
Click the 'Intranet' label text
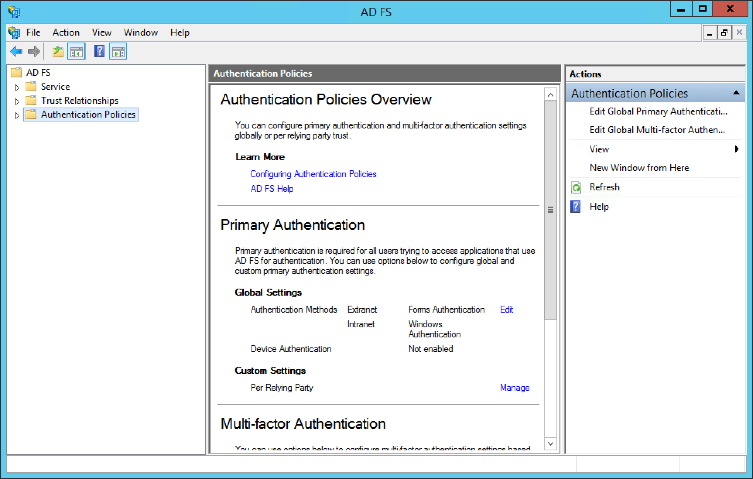pyautogui.click(x=361, y=324)
